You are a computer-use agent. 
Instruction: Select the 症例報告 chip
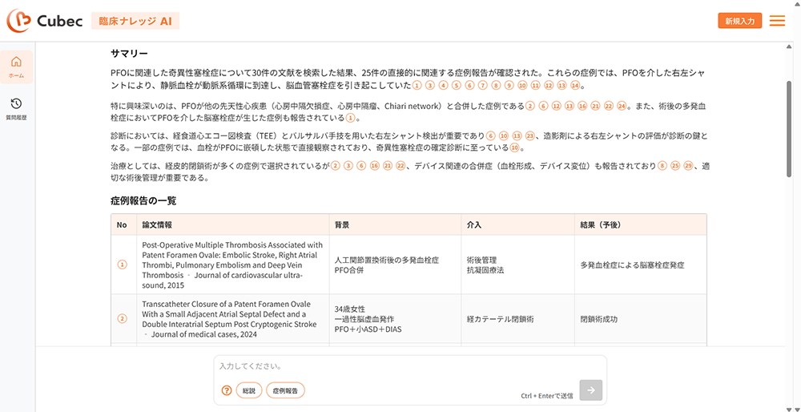285,390
